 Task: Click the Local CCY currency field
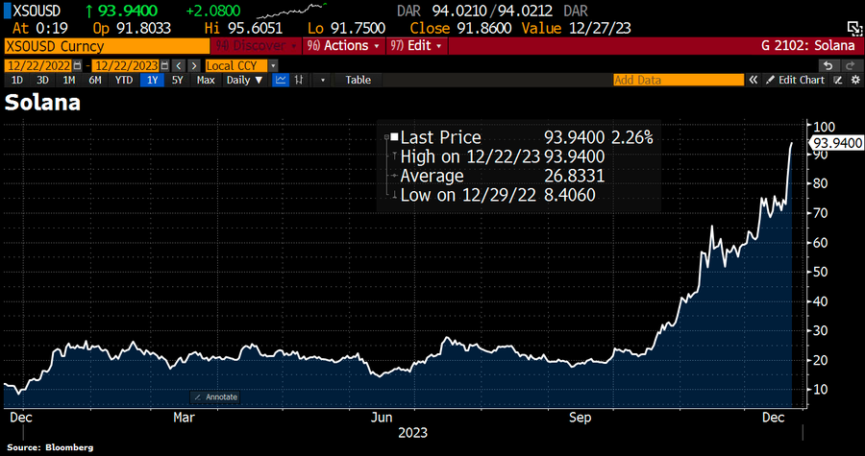237,66
